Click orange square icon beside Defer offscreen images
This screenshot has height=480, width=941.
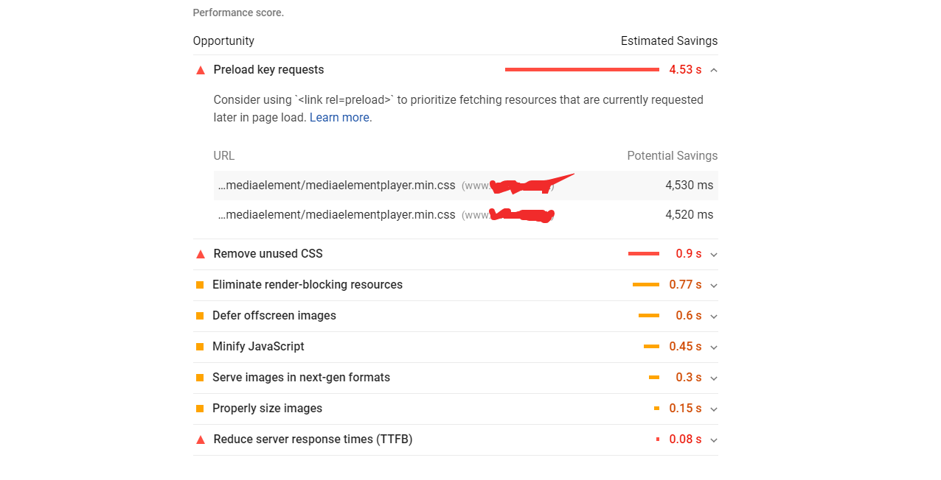[x=200, y=316]
